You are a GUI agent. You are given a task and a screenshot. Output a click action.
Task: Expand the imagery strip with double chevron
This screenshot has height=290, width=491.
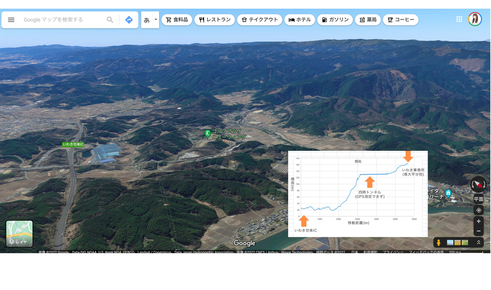tap(478, 243)
